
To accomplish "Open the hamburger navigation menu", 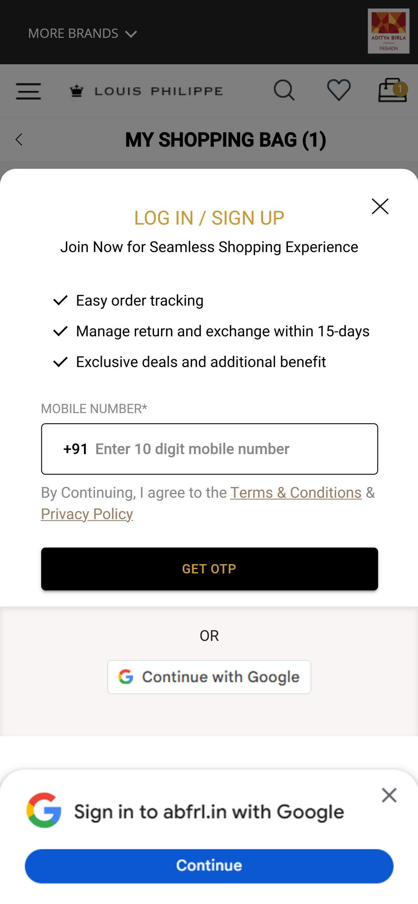I will [x=29, y=91].
